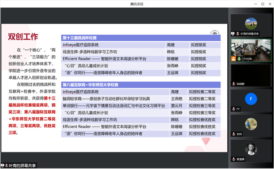Click the blue F avatar of FY
This screenshot has height=169, width=274.
(x=251, y=99)
